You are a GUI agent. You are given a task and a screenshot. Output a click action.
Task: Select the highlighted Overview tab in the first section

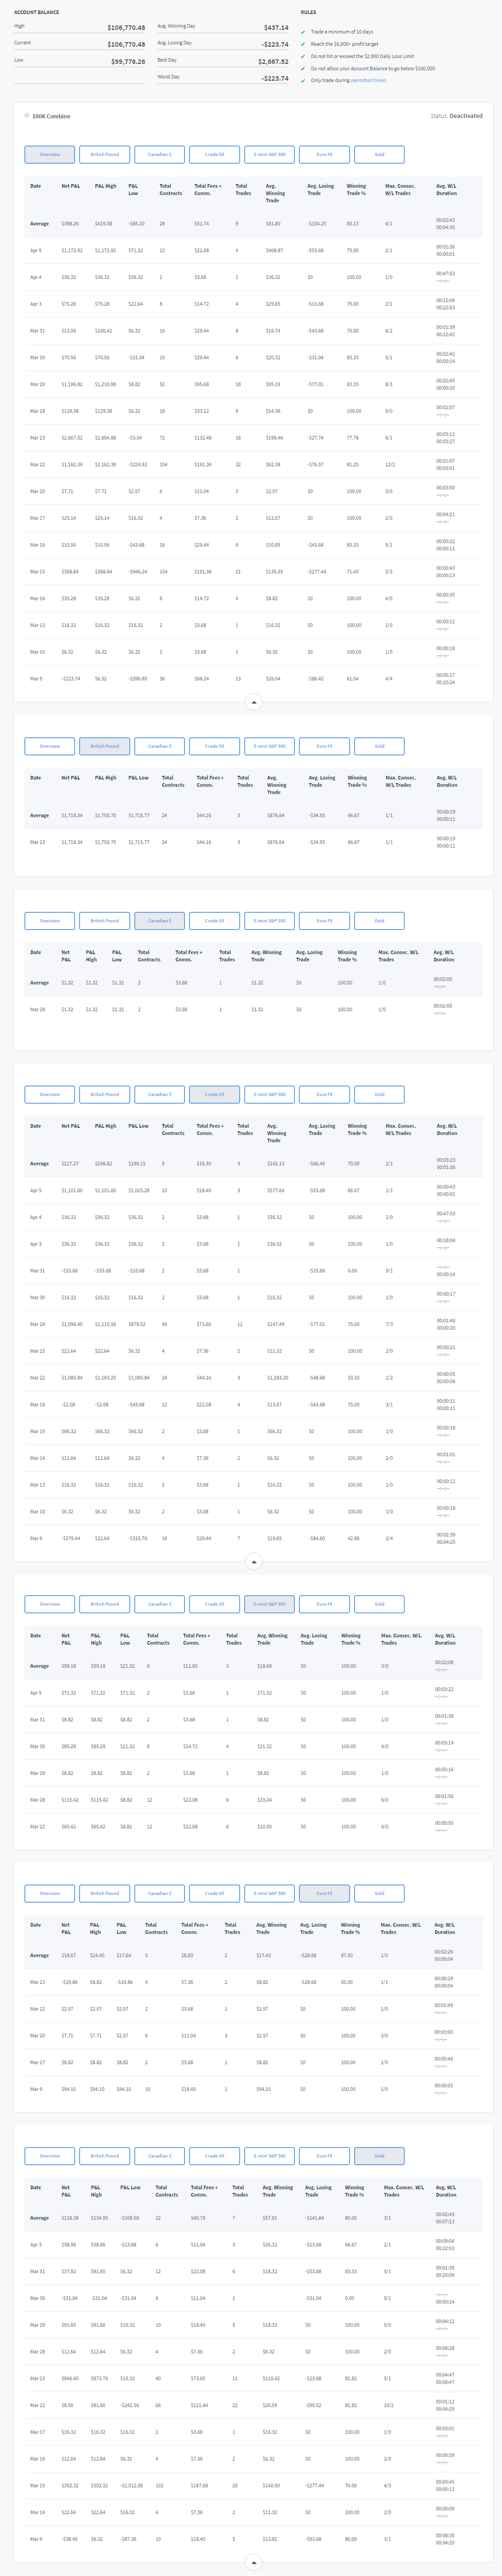point(50,154)
